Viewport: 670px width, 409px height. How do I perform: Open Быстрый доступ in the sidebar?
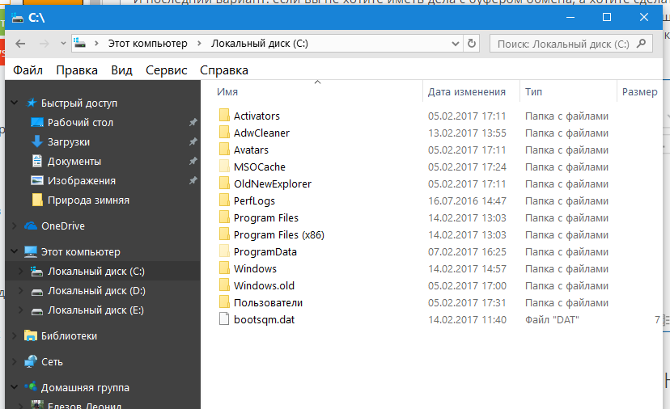[x=79, y=103]
